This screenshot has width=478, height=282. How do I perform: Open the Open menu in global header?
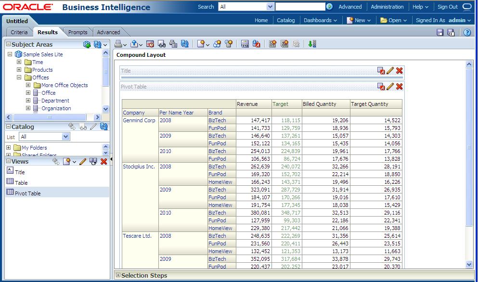click(x=394, y=20)
